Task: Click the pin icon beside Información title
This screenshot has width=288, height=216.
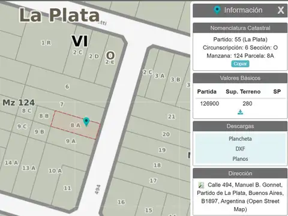Action: (217, 10)
